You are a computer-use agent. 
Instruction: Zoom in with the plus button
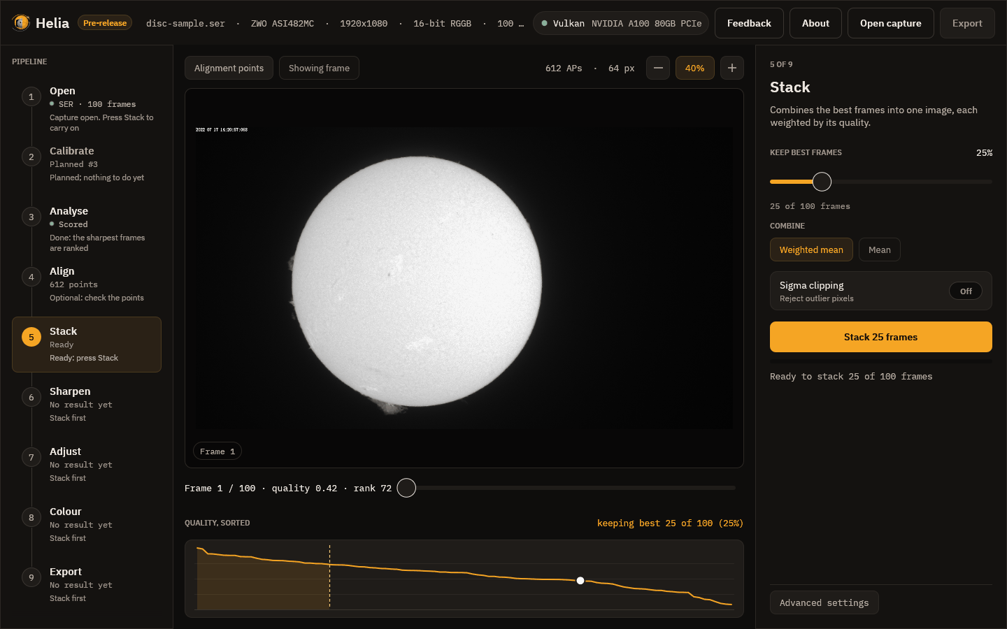732,68
